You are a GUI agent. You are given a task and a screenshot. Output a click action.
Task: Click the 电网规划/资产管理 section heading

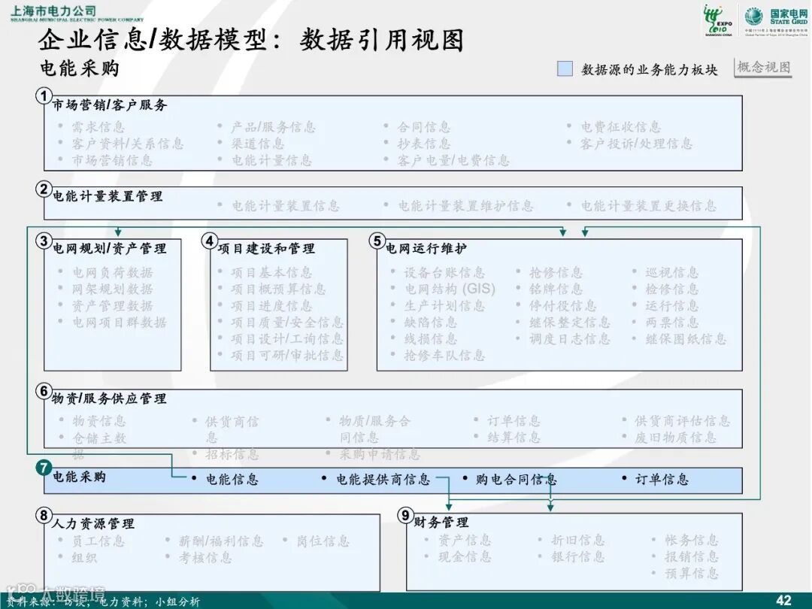click(109, 249)
